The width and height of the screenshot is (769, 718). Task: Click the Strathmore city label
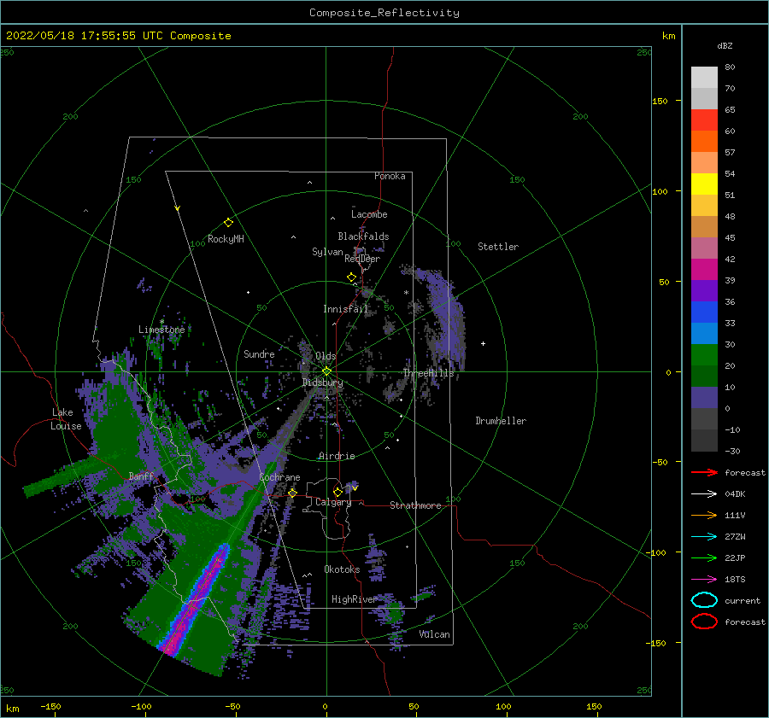point(415,505)
